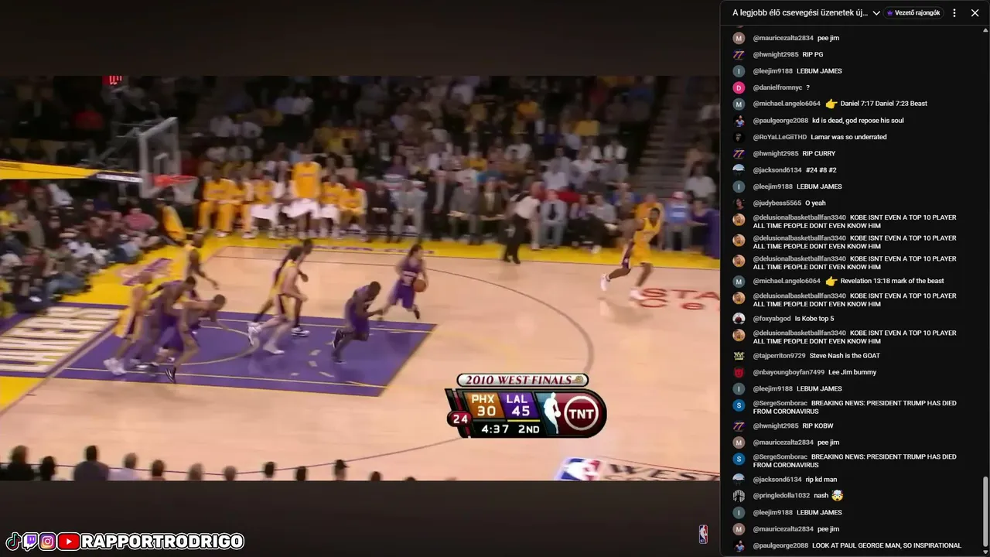
Task: Open the @foxyabgod username link
Action: click(772, 319)
